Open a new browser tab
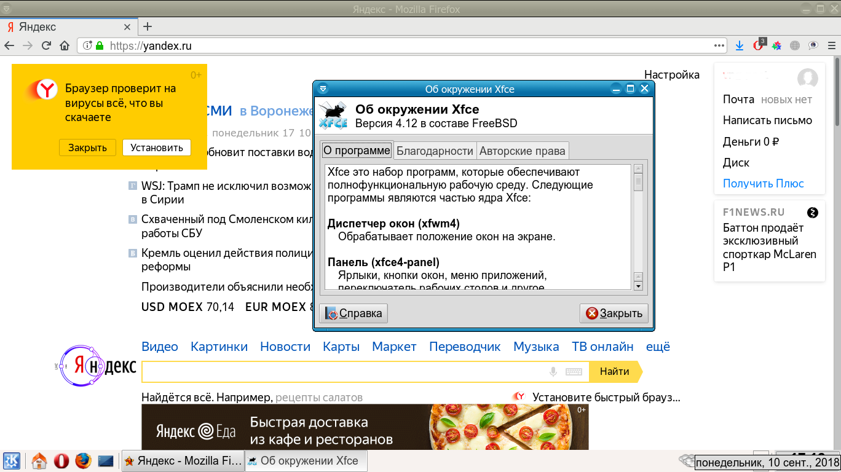 click(148, 26)
